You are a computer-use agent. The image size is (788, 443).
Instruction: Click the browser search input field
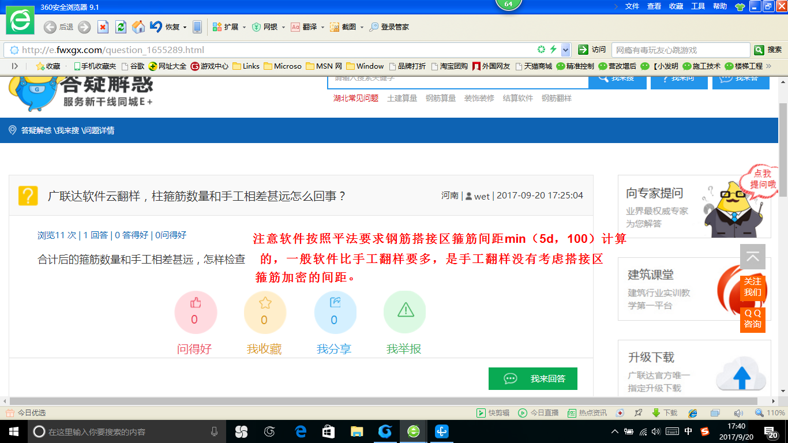tap(681, 50)
